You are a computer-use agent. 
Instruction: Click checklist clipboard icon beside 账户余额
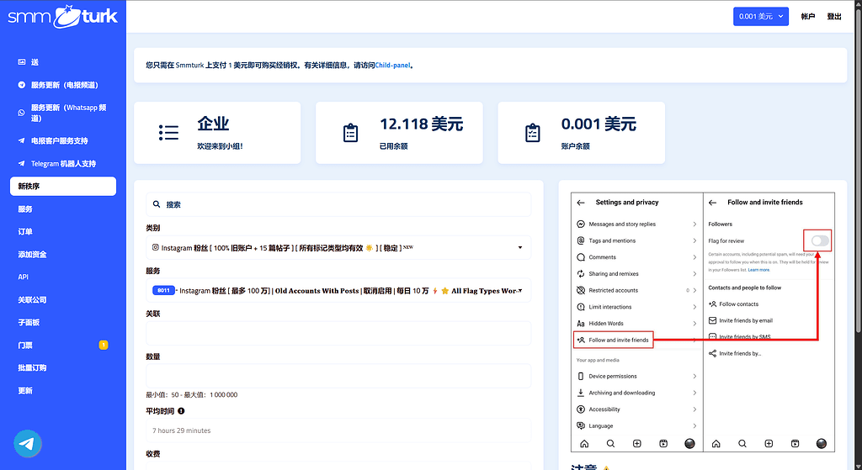point(532,133)
